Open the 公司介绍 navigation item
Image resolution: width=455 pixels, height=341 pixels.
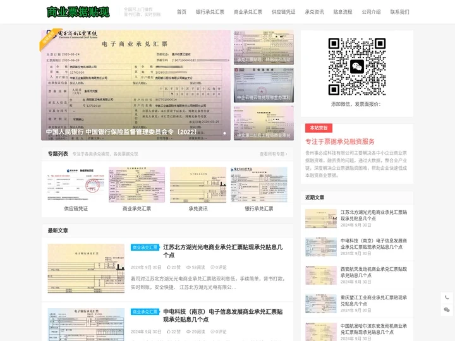[x=371, y=12]
